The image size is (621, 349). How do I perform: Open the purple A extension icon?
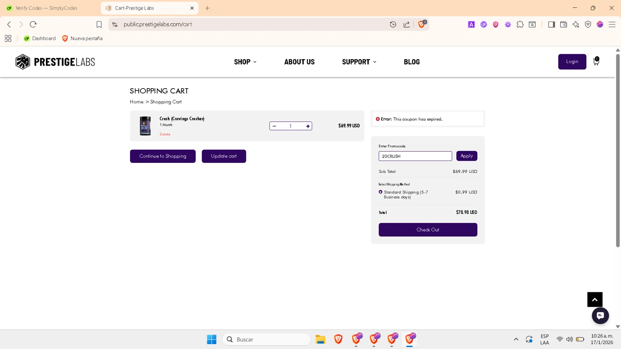point(471,24)
